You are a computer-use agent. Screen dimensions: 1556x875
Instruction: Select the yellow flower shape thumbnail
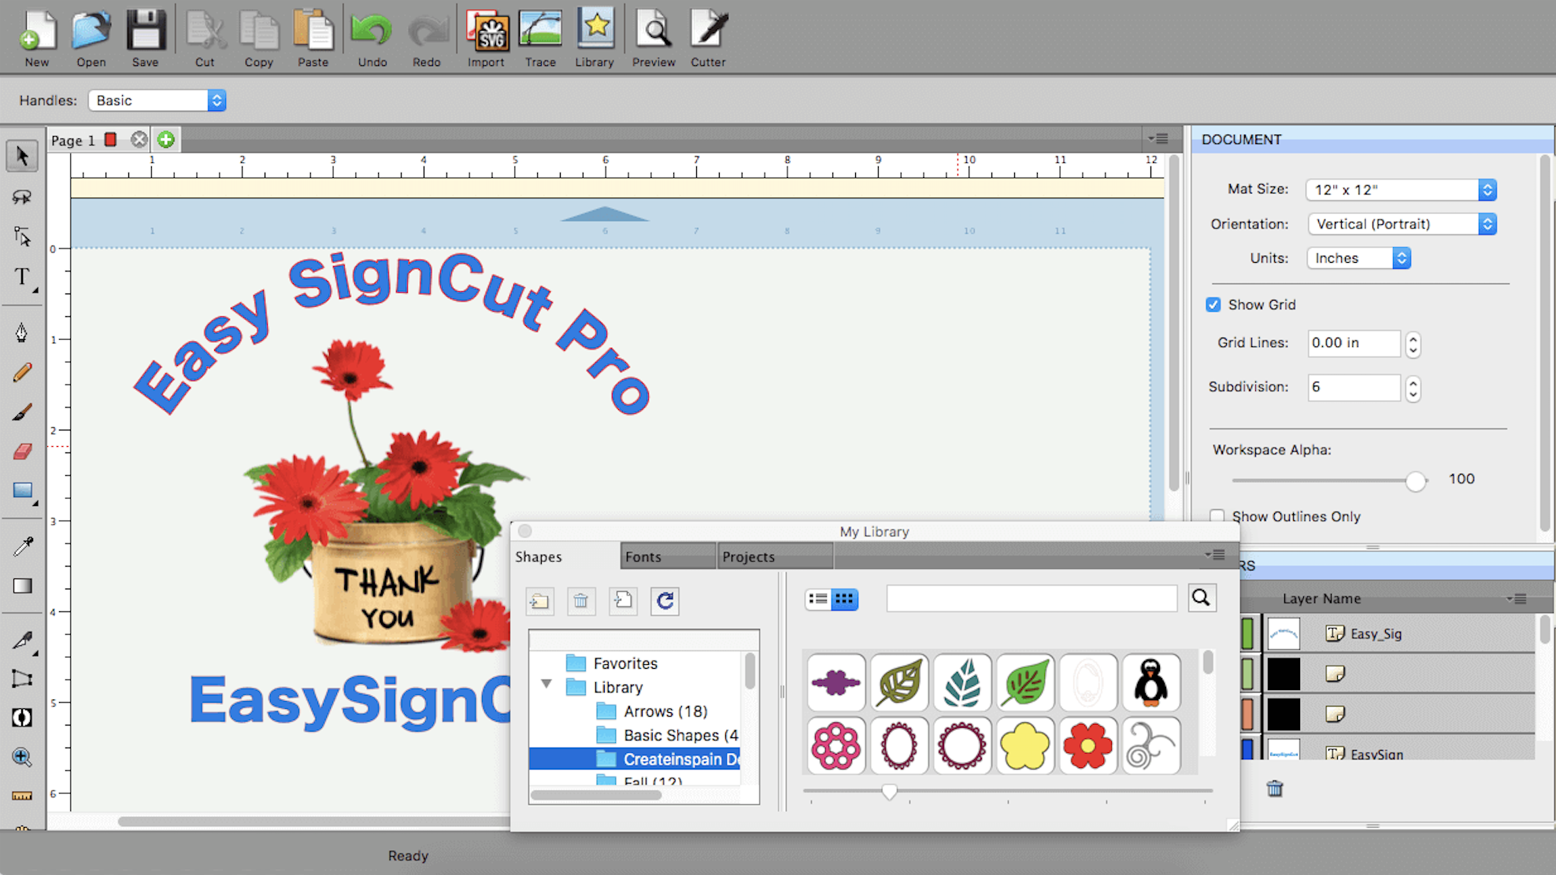[1025, 745]
